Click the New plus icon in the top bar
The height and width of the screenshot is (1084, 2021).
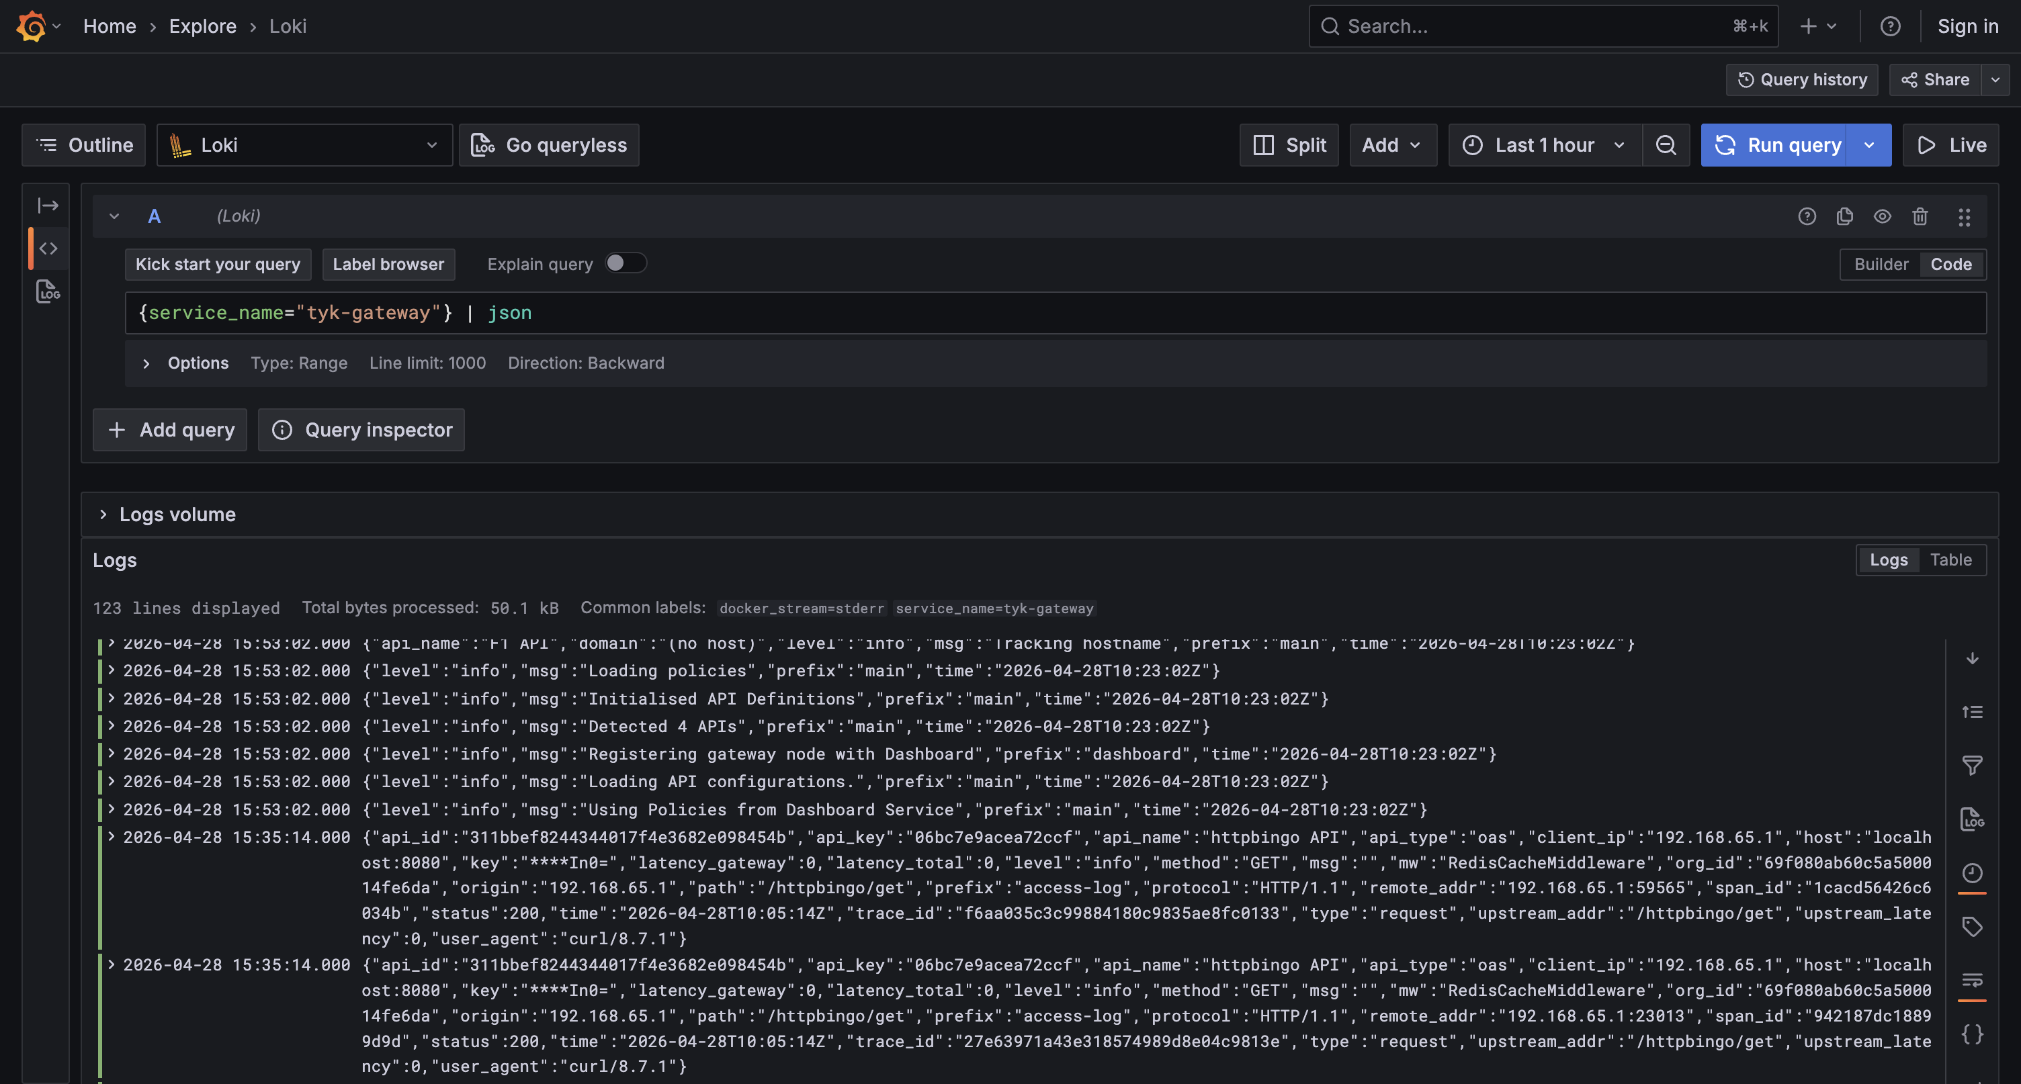1809,26
